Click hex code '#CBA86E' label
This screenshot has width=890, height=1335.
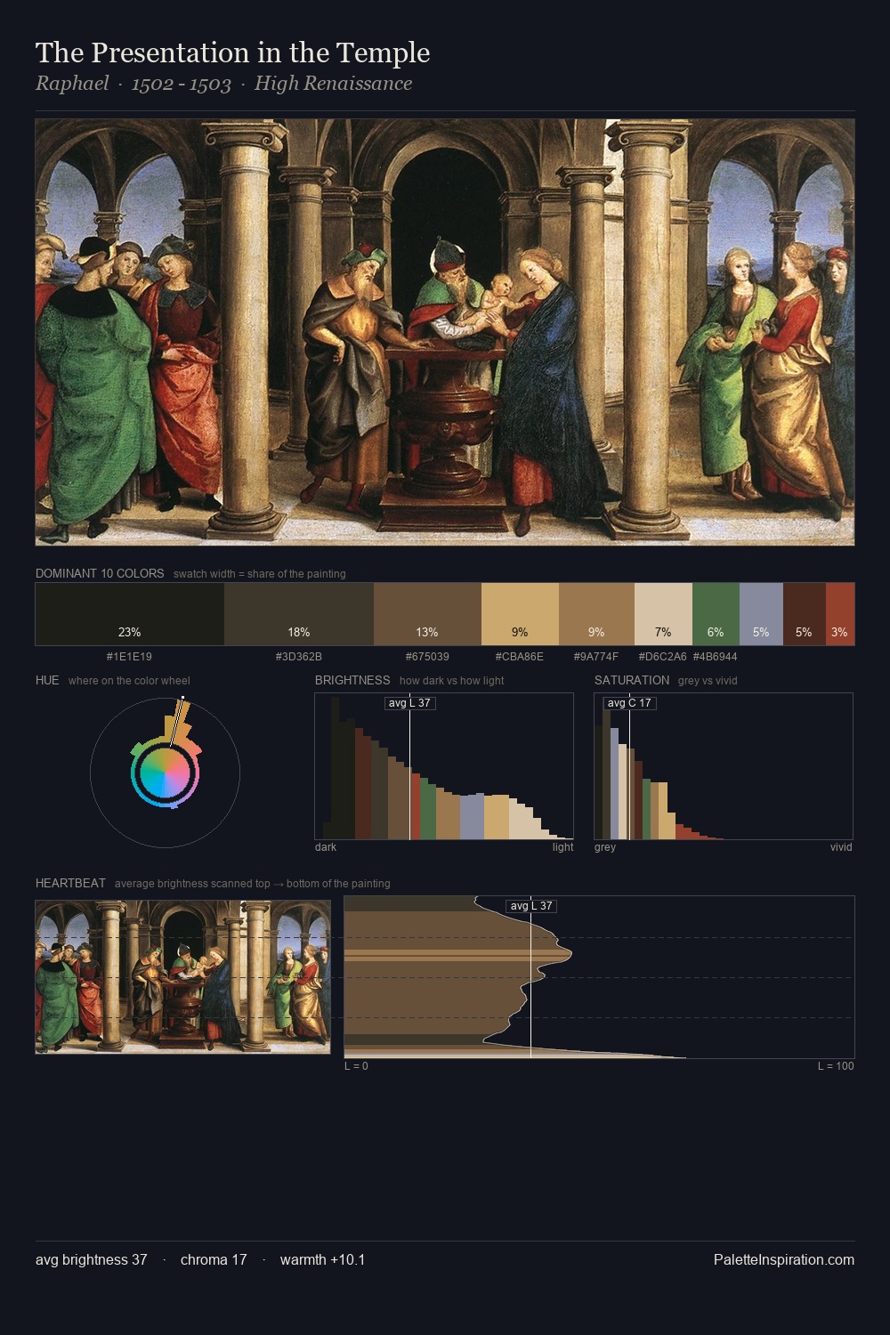tap(520, 657)
